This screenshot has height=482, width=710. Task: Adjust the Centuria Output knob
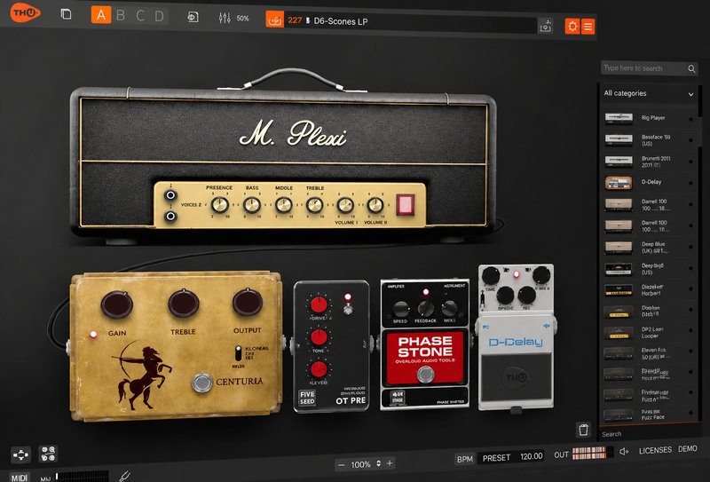(x=248, y=302)
